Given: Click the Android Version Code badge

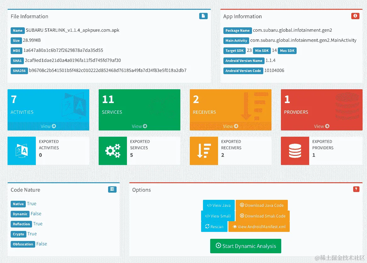Looking at the screenshot, I should (x=243, y=71).
